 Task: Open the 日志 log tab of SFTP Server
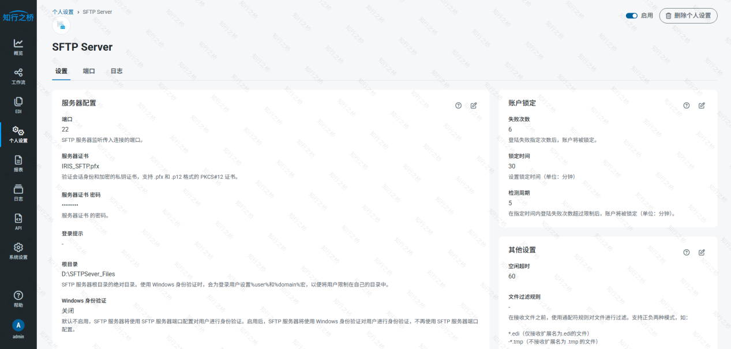(116, 71)
